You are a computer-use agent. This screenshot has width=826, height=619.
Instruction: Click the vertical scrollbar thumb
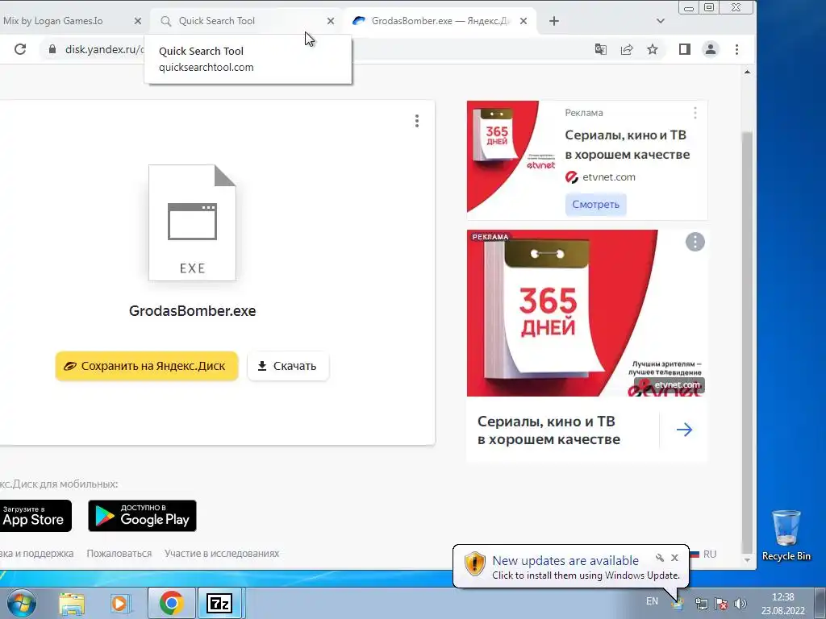[747, 341]
